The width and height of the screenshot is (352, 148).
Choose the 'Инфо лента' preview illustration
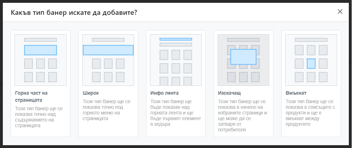(x=176, y=60)
